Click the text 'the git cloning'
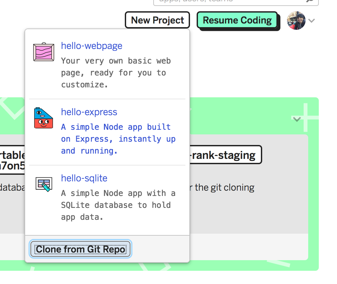This screenshot has width=337, height=284. (x=224, y=188)
